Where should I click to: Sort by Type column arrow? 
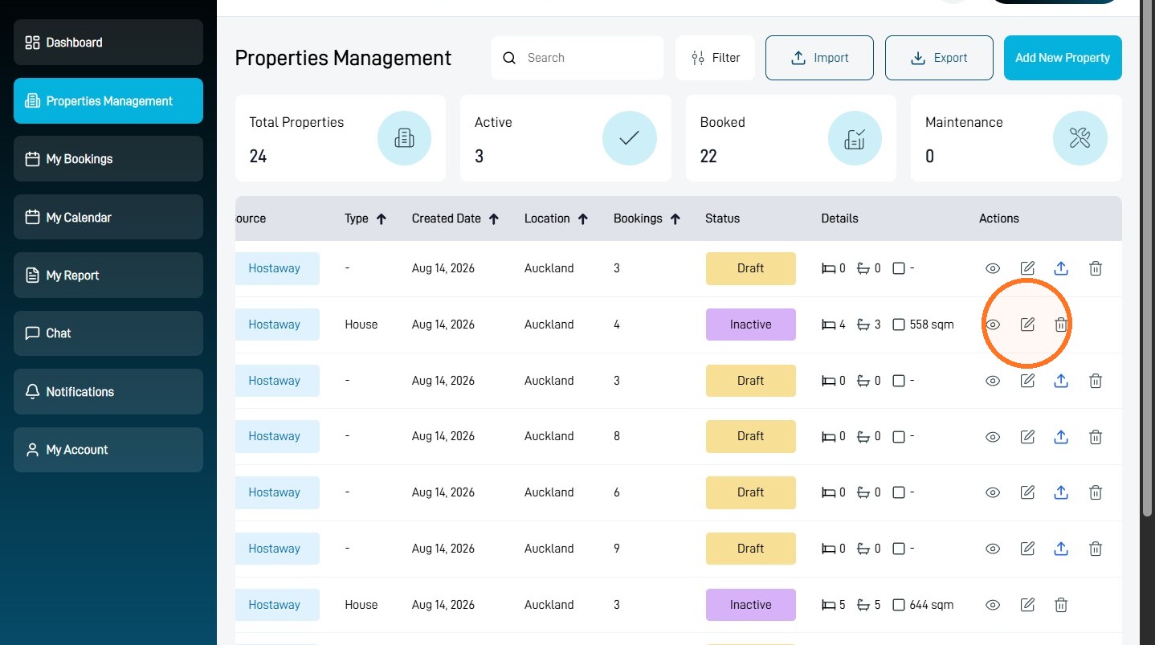(x=382, y=218)
